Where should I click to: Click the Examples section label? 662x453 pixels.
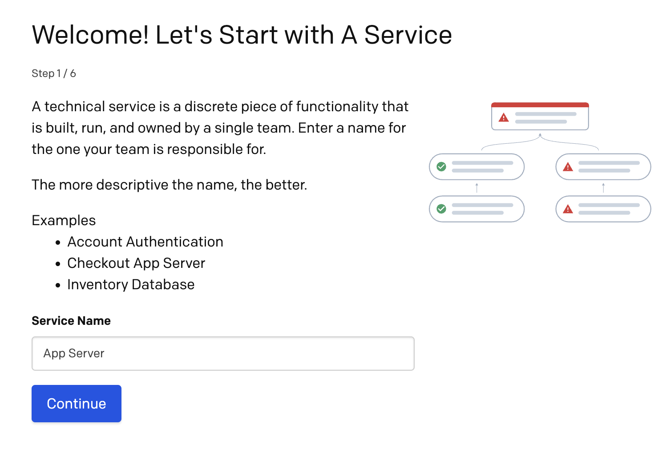point(64,220)
